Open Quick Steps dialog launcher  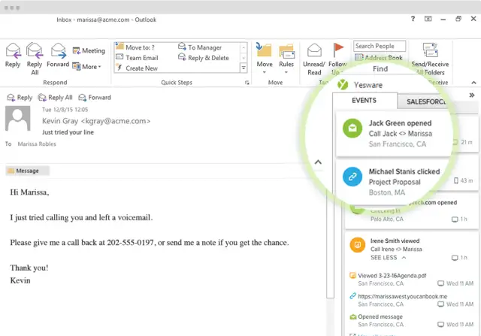click(247, 83)
